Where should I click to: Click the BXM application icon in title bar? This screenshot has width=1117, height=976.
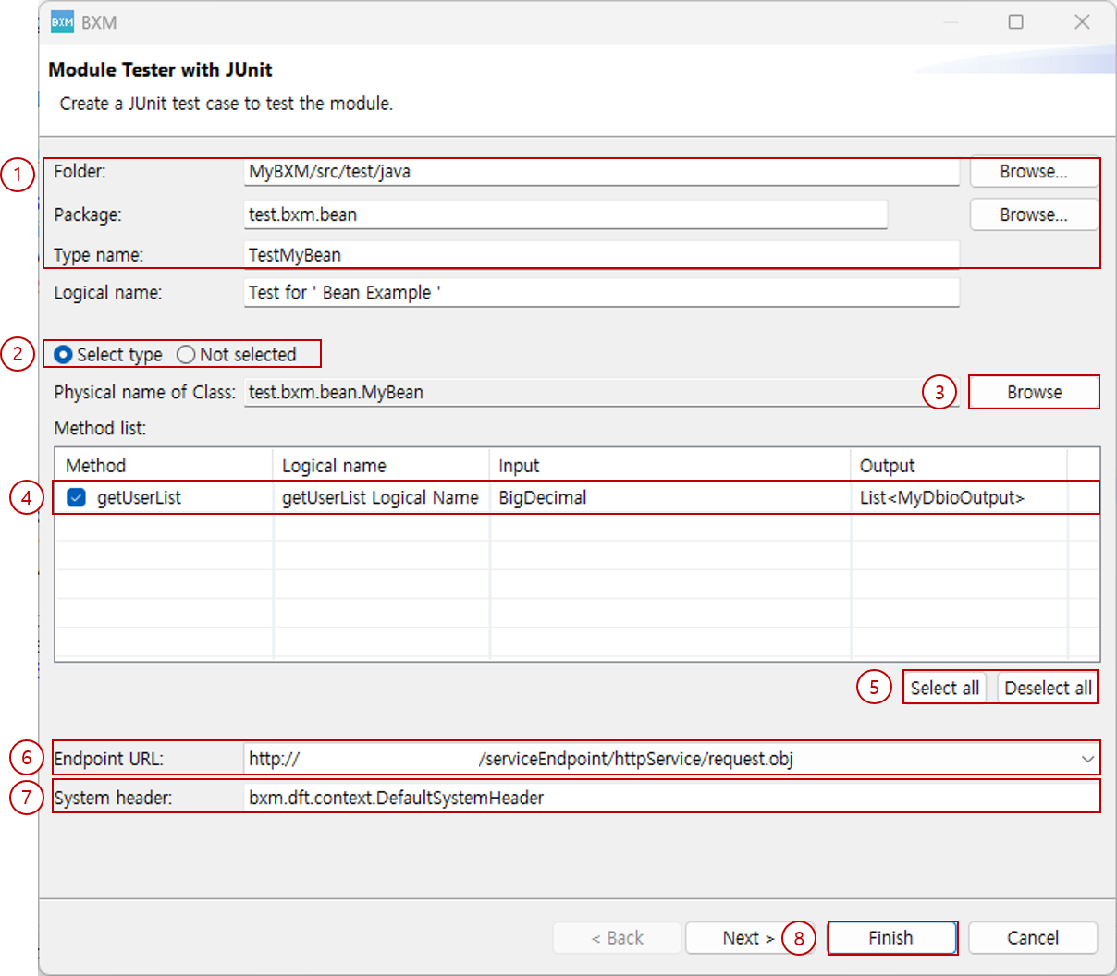click(62, 22)
